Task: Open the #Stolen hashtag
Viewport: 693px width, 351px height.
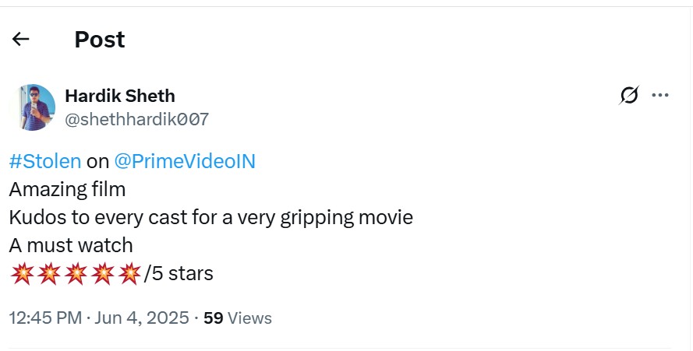Action: pyautogui.click(x=45, y=162)
